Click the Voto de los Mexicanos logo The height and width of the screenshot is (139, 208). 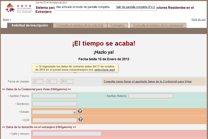coord(18,8)
